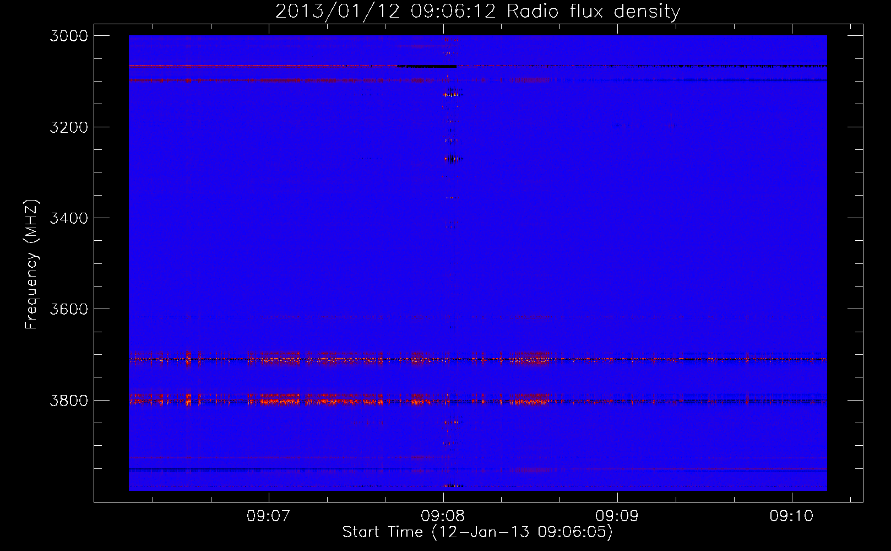Click the 3000 frequency axis label
This screenshot has height=551, width=891.
coord(69,36)
